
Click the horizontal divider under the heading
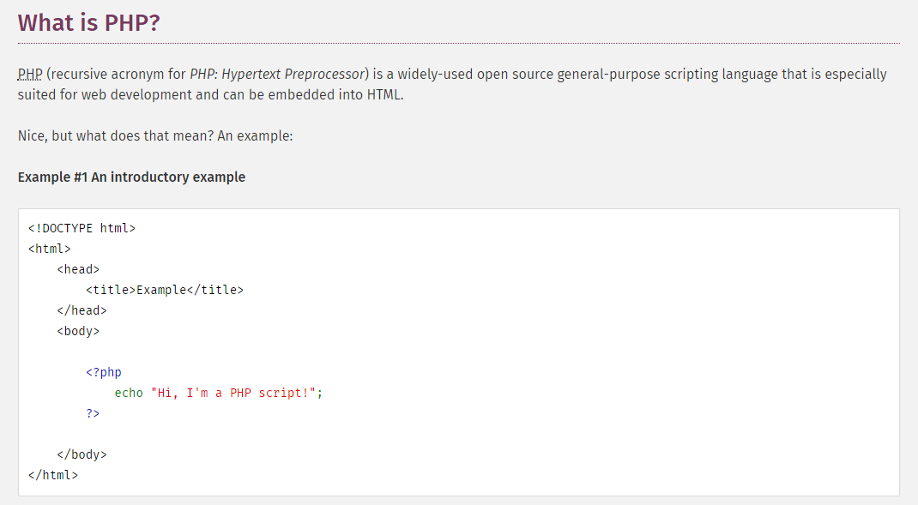(459, 41)
